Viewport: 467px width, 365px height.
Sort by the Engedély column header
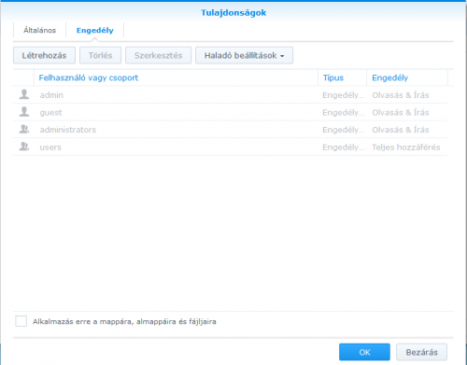pyautogui.click(x=407, y=77)
